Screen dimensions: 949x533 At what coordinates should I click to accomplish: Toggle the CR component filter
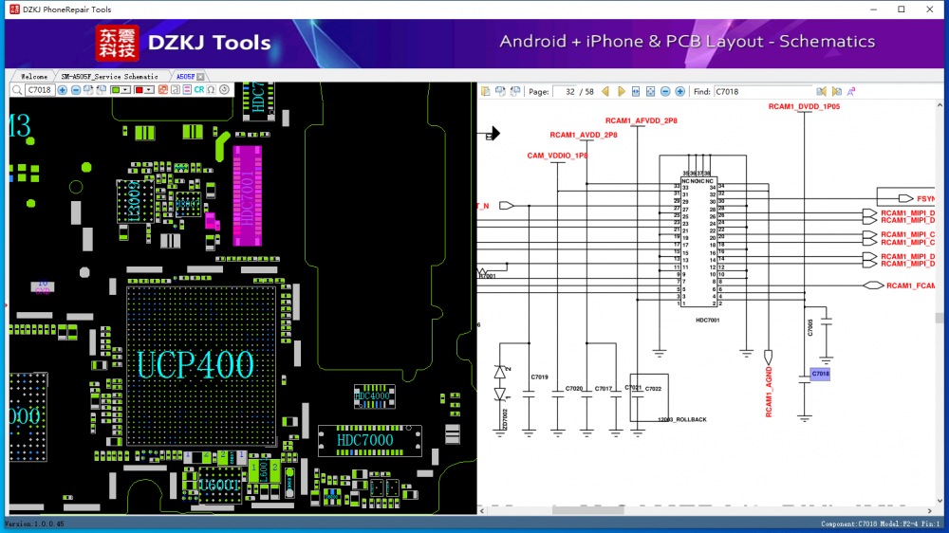click(199, 90)
